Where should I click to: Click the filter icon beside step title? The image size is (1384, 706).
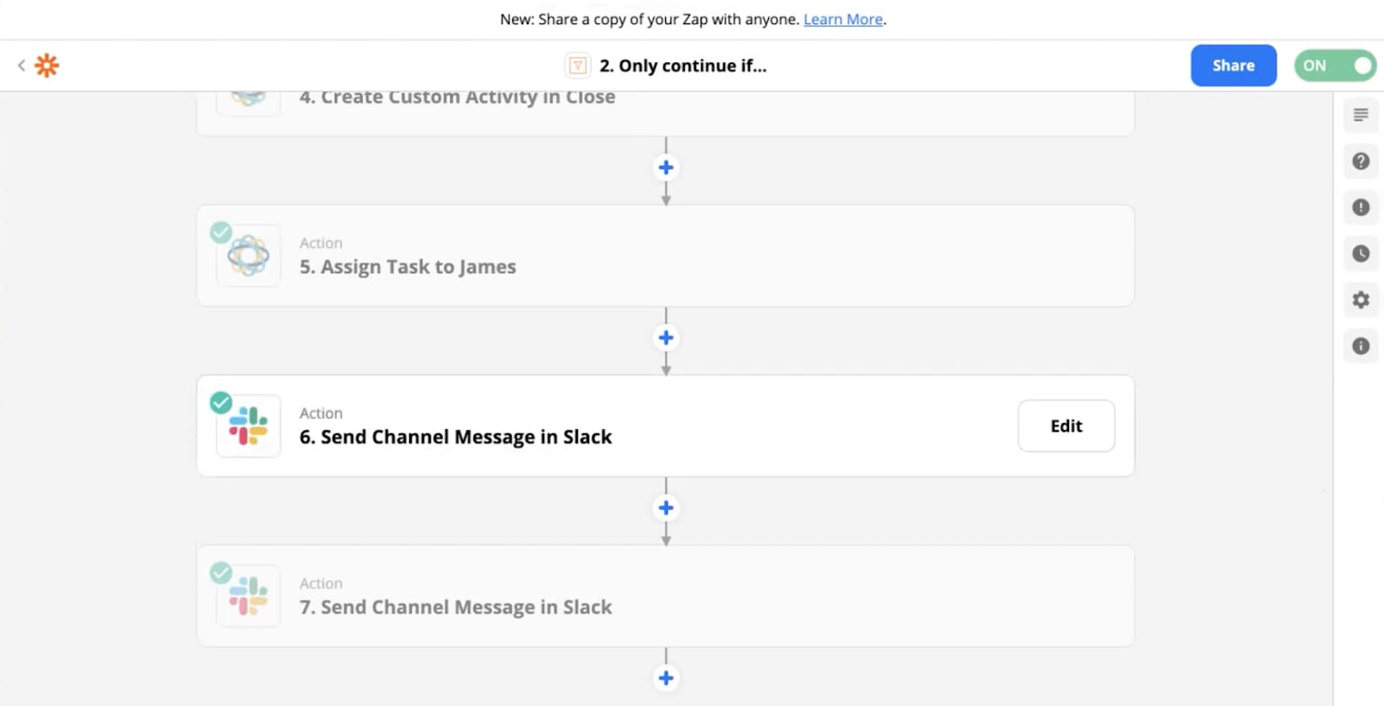pyautogui.click(x=578, y=66)
